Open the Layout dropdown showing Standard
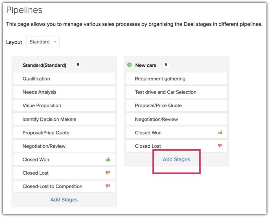 pyautogui.click(x=43, y=42)
